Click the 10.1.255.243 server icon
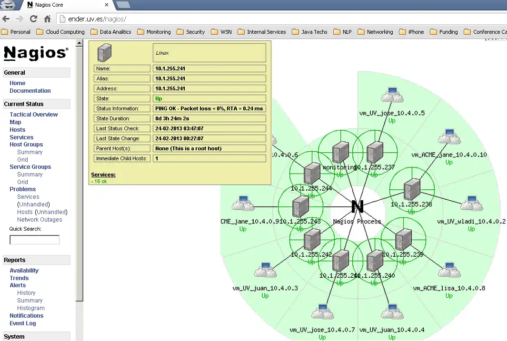507x341 pixels. click(300, 206)
